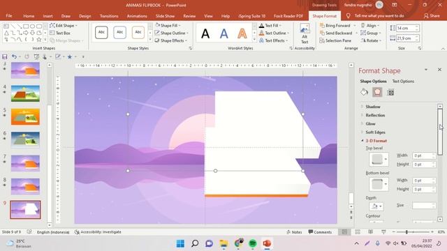Screen dimensions: 447x251
Task: Expand the Shadow section
Action: (373, 107)
